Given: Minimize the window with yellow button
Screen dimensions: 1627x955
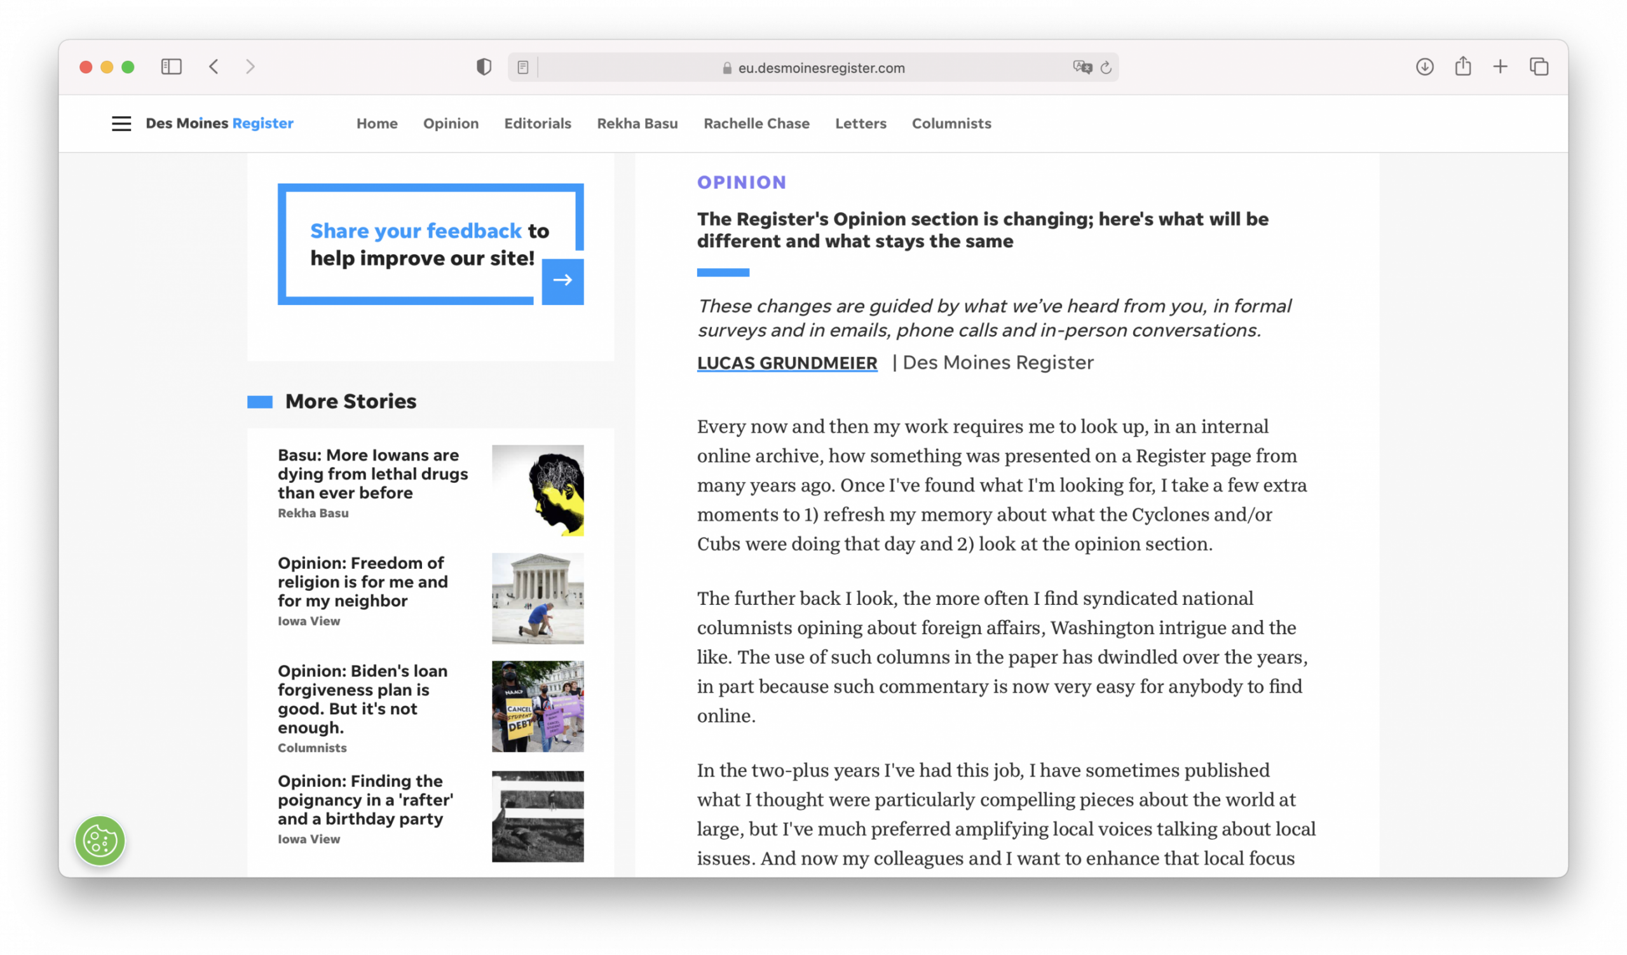Looking at the screenshot, I should click(x=107, y=67).
